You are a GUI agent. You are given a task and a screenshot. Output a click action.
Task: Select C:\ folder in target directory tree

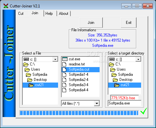click(125, 64)
